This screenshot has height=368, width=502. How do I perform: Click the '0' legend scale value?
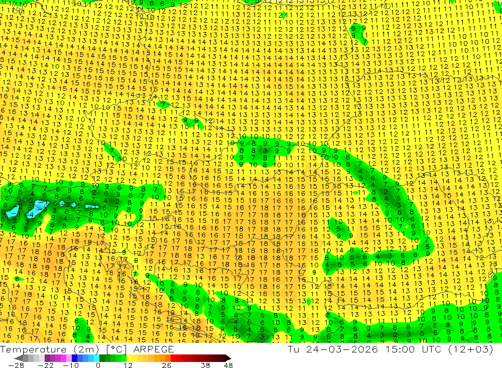[98, 365]
